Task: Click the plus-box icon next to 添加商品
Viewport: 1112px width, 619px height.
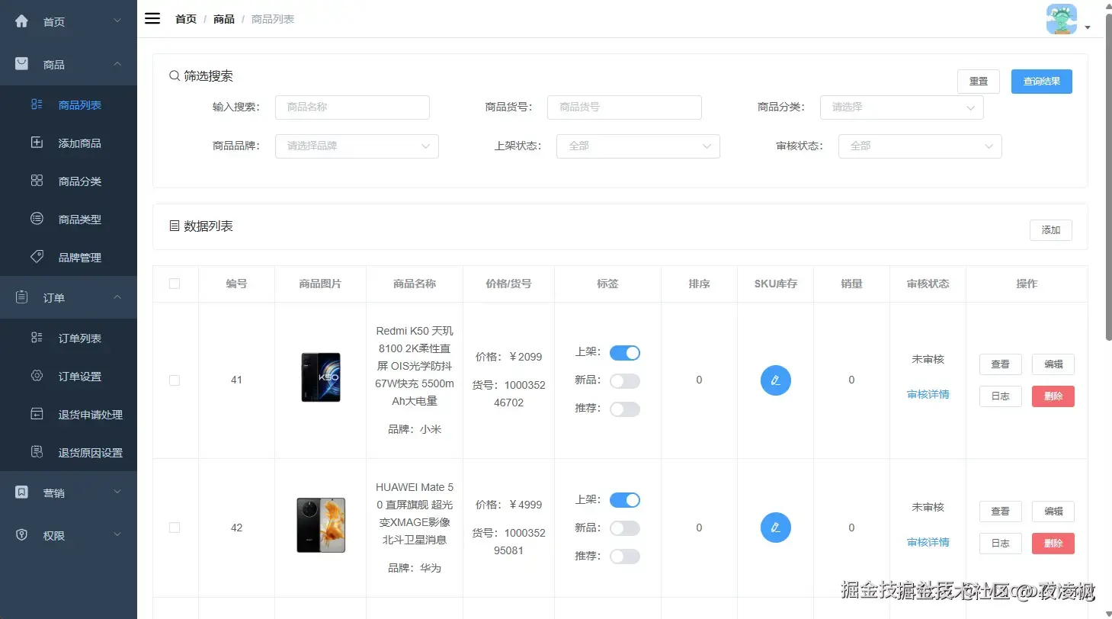Action: [37, 143]
